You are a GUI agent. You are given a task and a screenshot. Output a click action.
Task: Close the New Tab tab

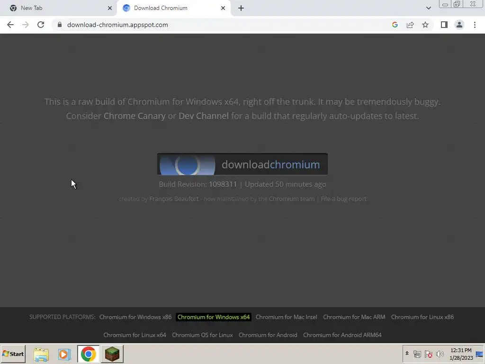click(x=110, y=8)
